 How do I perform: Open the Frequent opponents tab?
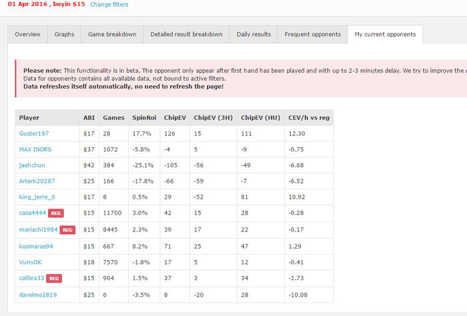[x=312, y=34]
